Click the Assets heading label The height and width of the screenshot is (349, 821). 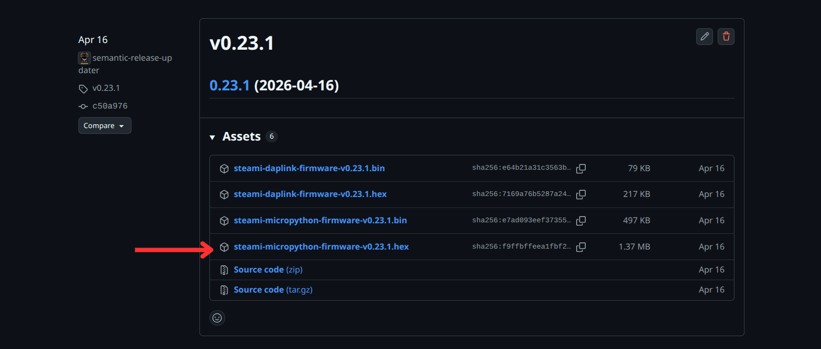point(241,136)
